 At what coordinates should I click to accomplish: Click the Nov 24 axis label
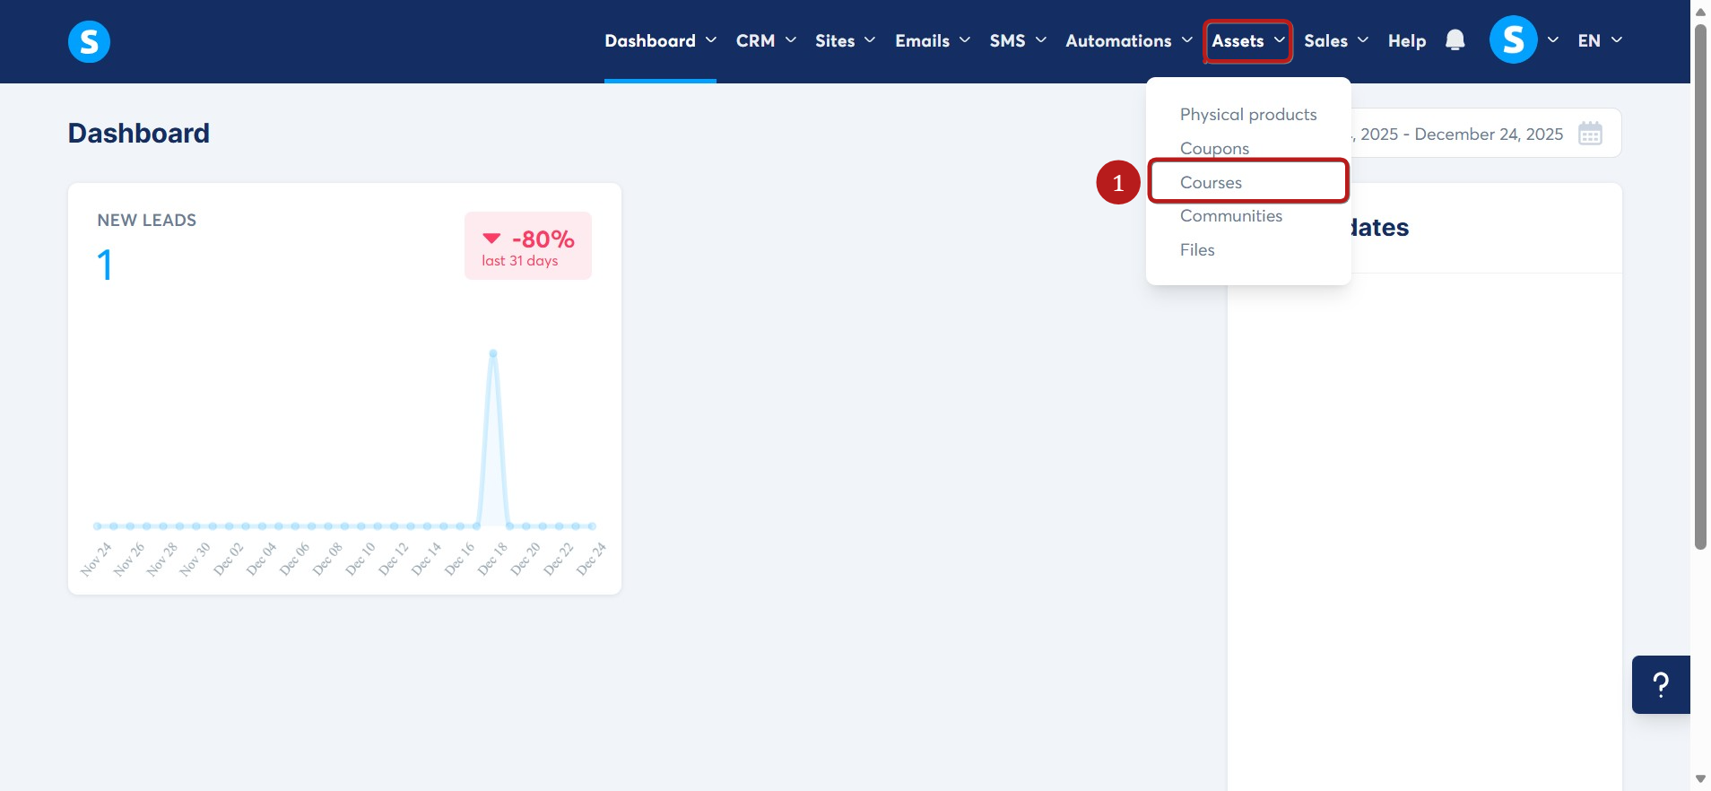point(96,559)
